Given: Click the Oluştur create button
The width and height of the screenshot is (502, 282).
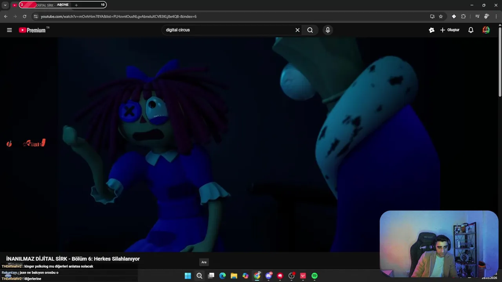Looking at the screenshot, I should [449, 30].
